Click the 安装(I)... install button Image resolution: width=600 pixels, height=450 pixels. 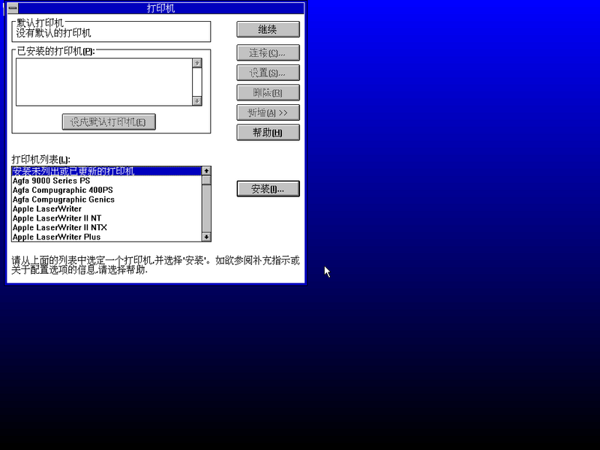(268, 189)
